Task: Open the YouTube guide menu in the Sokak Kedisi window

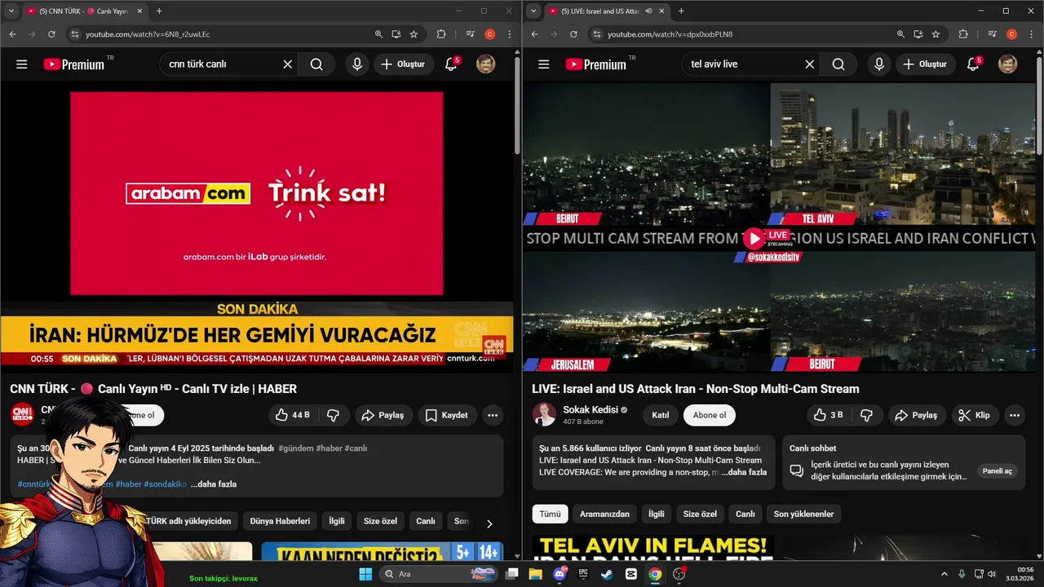Action: pos(544,64)
